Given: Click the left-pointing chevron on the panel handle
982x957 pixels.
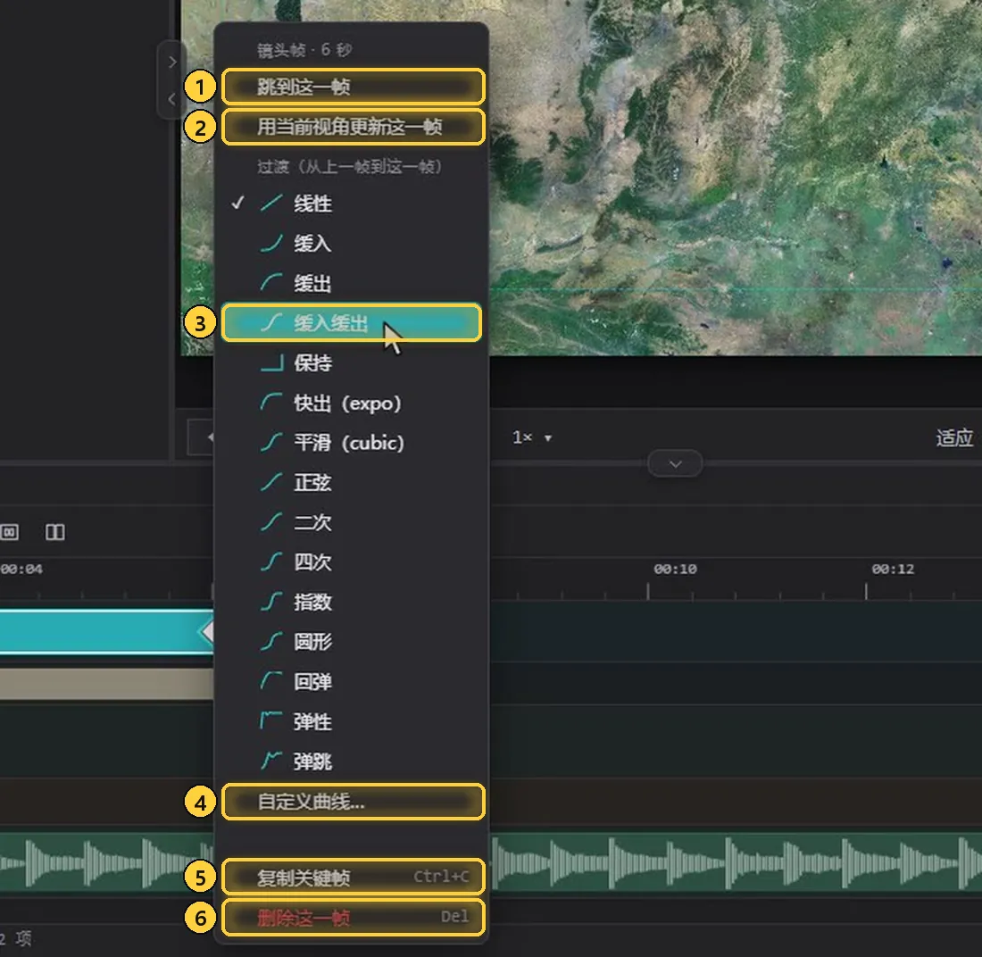Looking at the screenshot, I should [x=172, y=99].
